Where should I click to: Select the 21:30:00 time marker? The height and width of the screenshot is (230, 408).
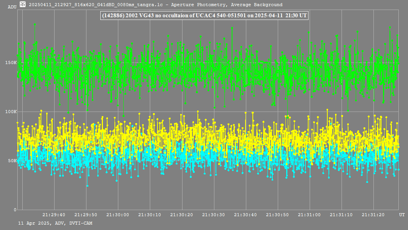point(118,215)
